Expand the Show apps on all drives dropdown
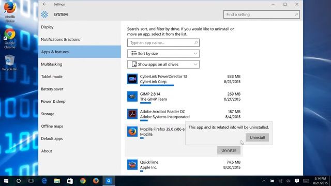The image size is (331, 186). (163, 64)
